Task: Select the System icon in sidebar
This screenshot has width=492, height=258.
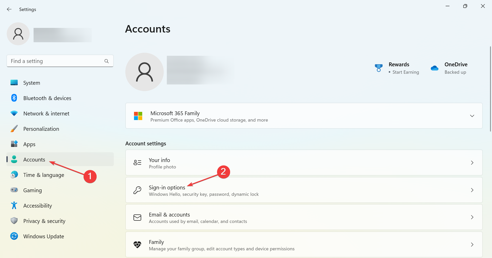Action: tap(14, 82)
